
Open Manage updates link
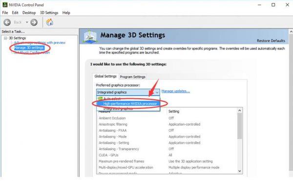coord(176,91)
